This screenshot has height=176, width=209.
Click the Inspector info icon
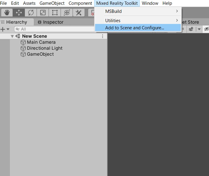(40, 22)
